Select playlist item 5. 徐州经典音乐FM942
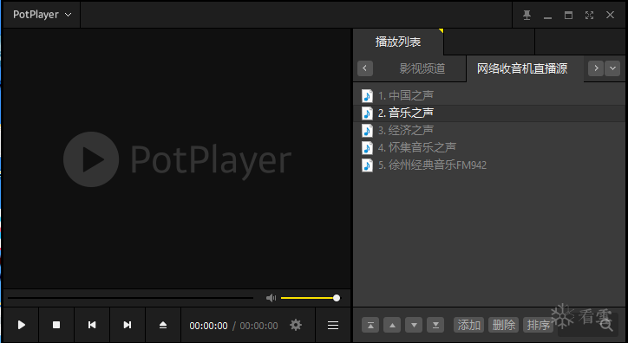This screenshot has height=343, width=628. point(489,165)
